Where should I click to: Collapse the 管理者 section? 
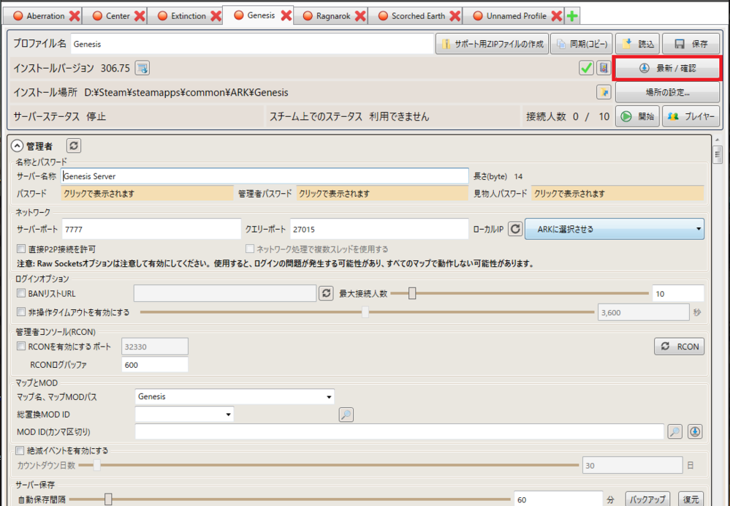coord(18,146)
